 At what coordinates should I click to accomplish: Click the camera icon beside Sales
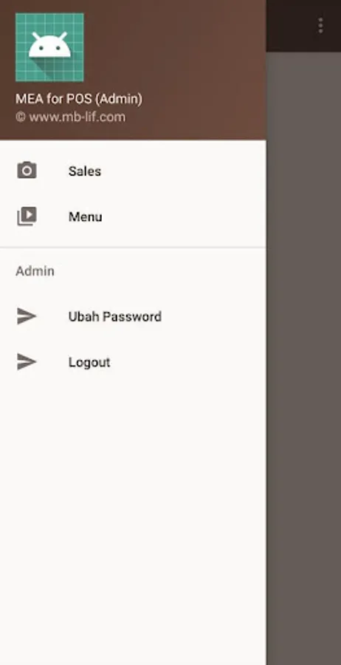point(27,171)
